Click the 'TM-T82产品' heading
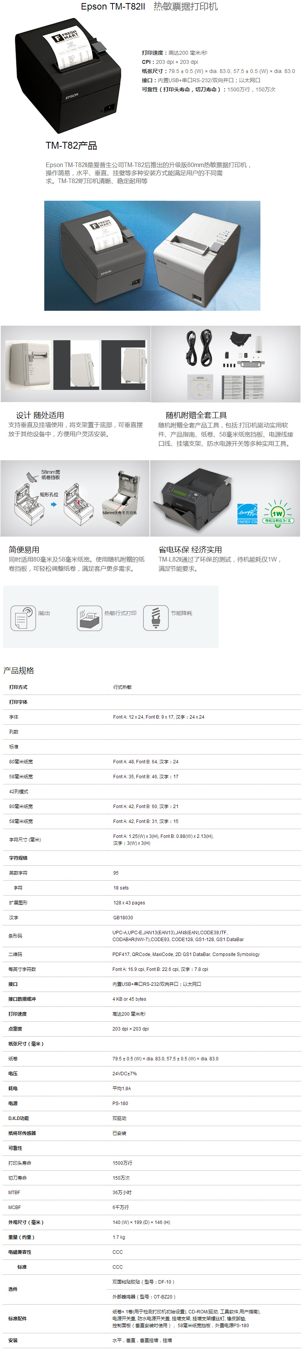The height and width of the screenshot is (1352, 302). coord(71,145)
